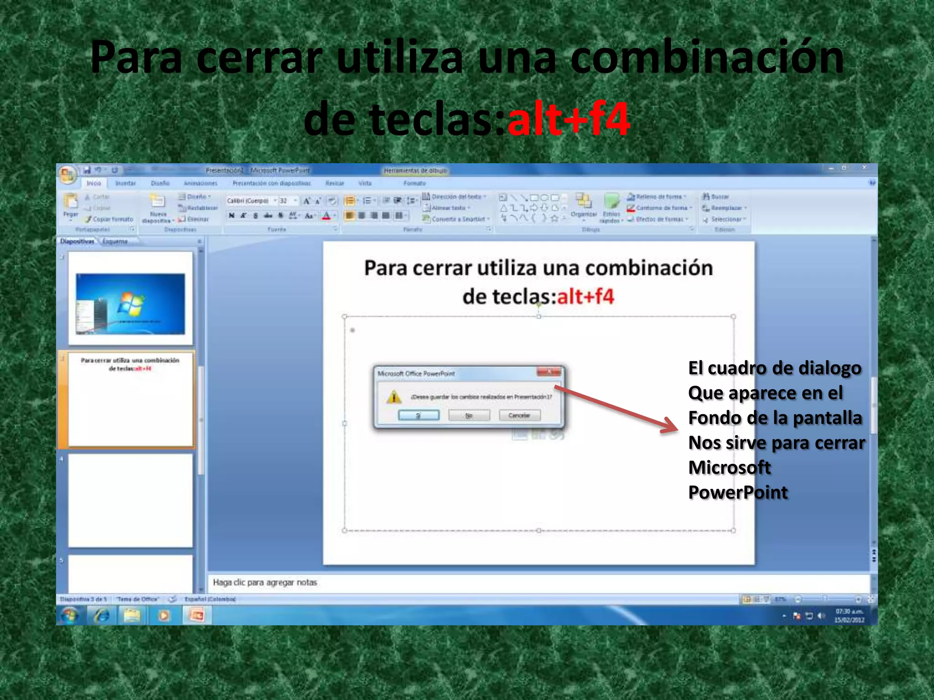The width and height of the screenshot is (934, 700).
Task: Click clear formatting eraser icon
Action: pos(332,201)
